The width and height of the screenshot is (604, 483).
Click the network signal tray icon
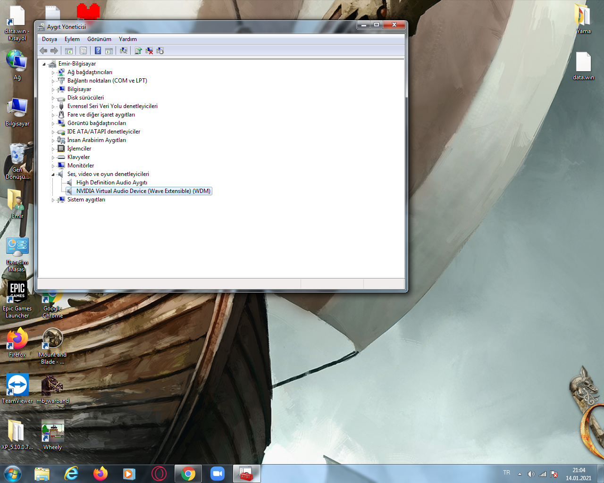click(543, 474)
